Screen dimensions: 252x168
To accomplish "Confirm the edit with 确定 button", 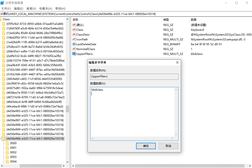I will [146, 146].
